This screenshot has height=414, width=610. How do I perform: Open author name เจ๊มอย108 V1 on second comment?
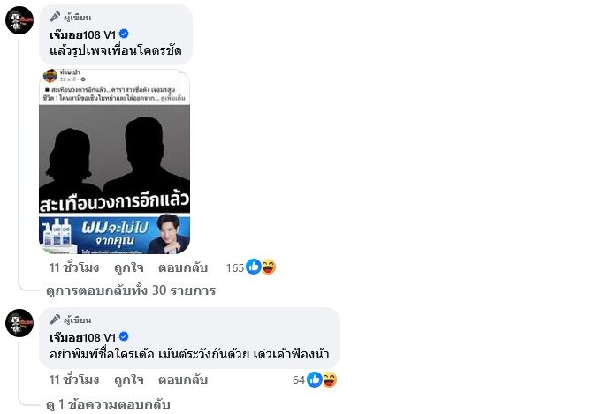(x=83, y=337)
